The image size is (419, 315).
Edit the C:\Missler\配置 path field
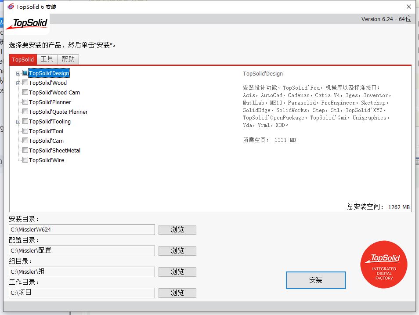tap(82, 251)
